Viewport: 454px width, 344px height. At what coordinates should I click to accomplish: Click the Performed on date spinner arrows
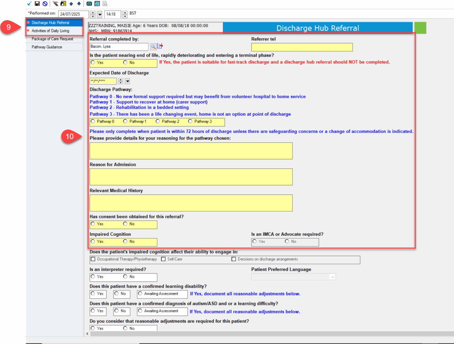point(93,14)
